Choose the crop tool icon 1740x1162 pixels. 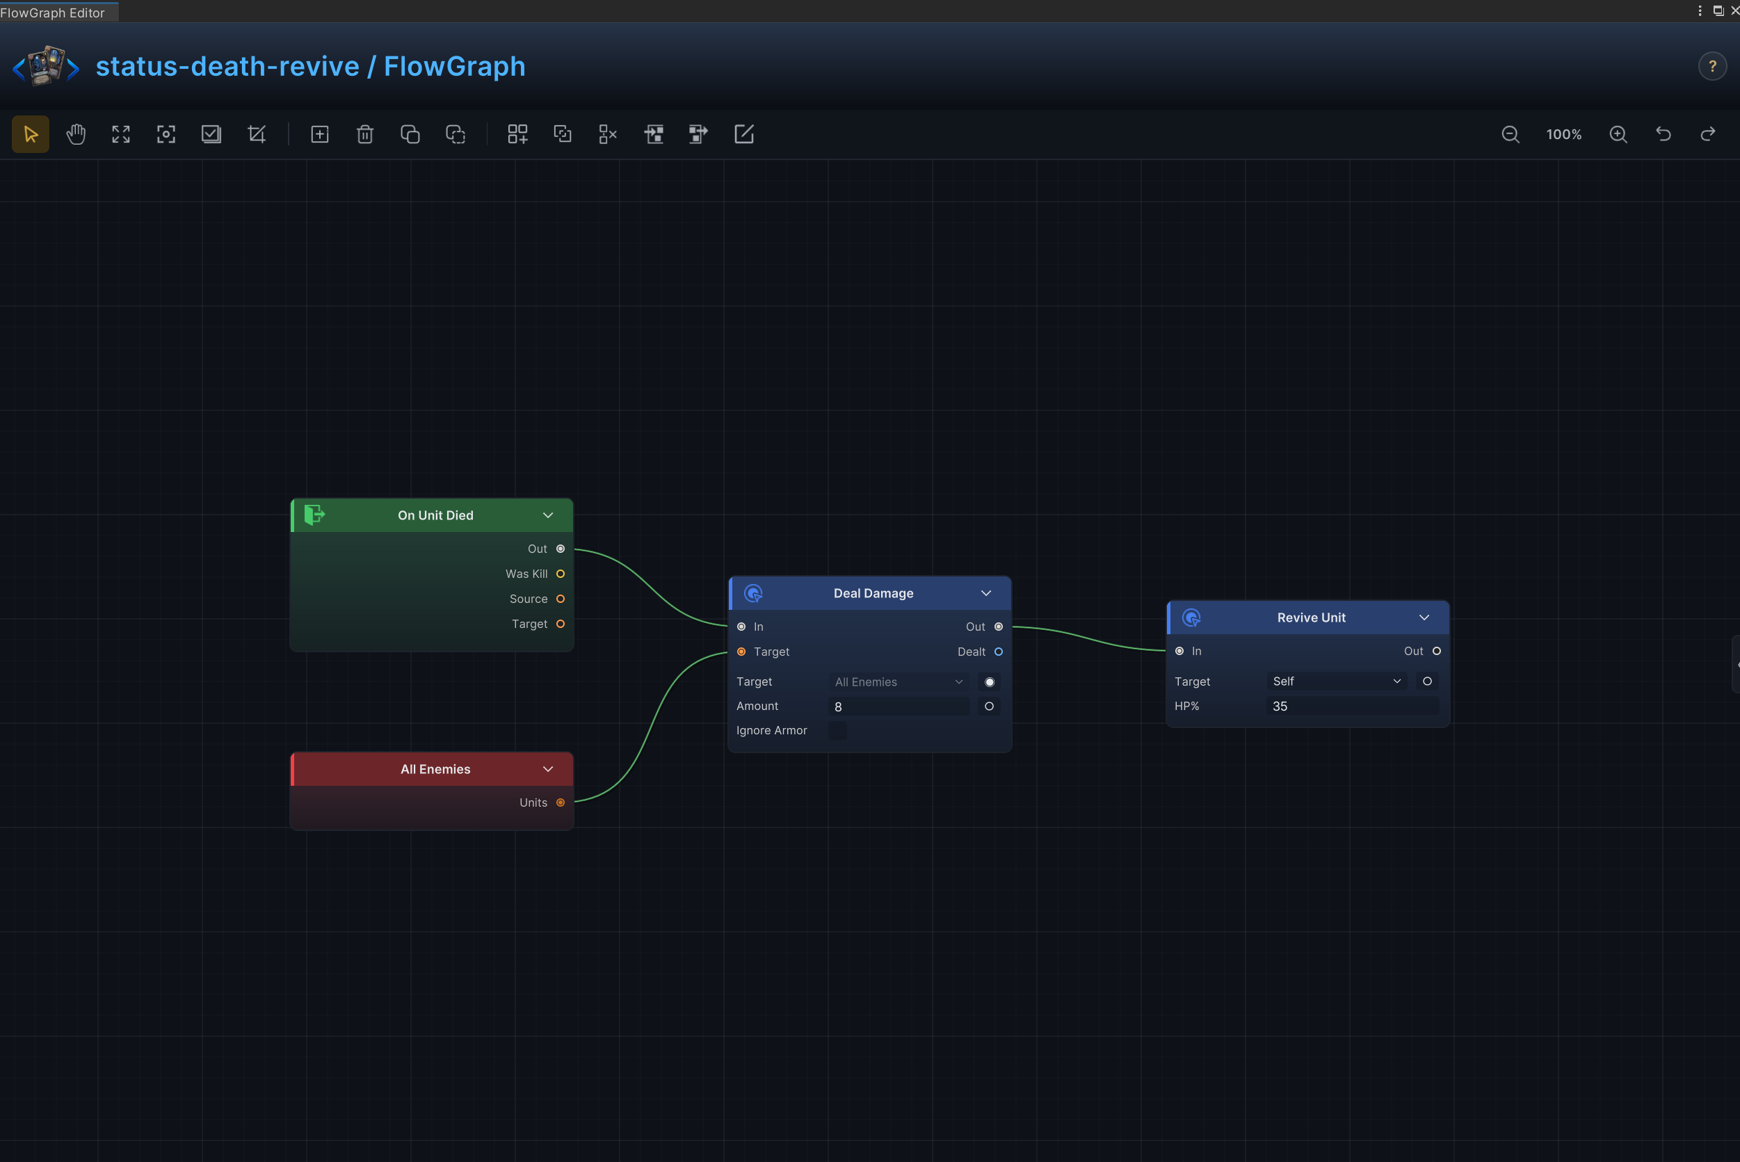[x=257, y=134]
